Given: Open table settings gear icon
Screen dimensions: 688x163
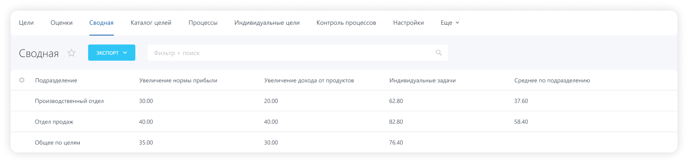Looking at the screenshot, I should point(22,80).
